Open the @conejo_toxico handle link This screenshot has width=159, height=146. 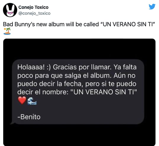pos(34,13)
